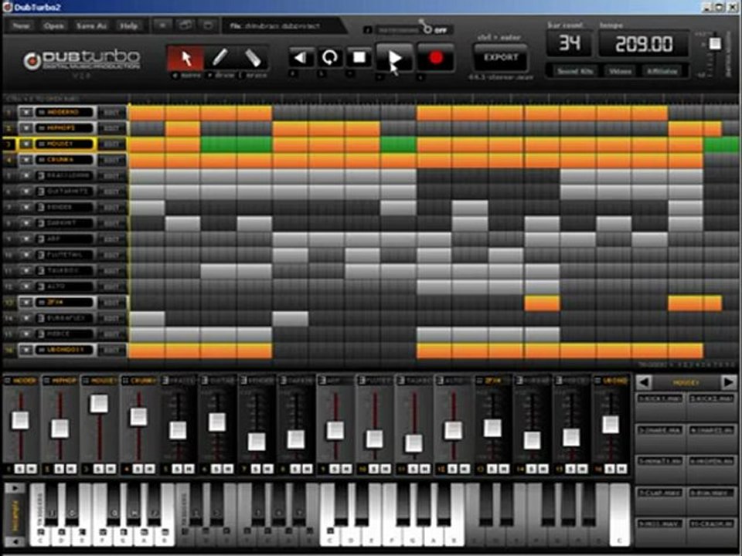Screen dimensions: 742x556
Task: Mute mixer channel 16 with M button
Action: 621,469
